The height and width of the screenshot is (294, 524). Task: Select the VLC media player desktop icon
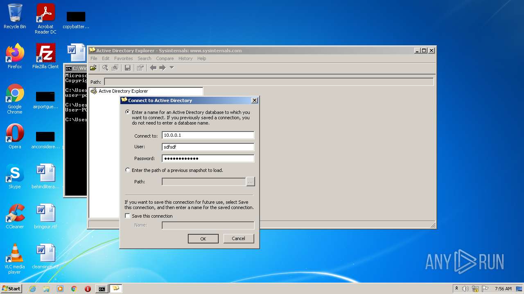(15, 259)
